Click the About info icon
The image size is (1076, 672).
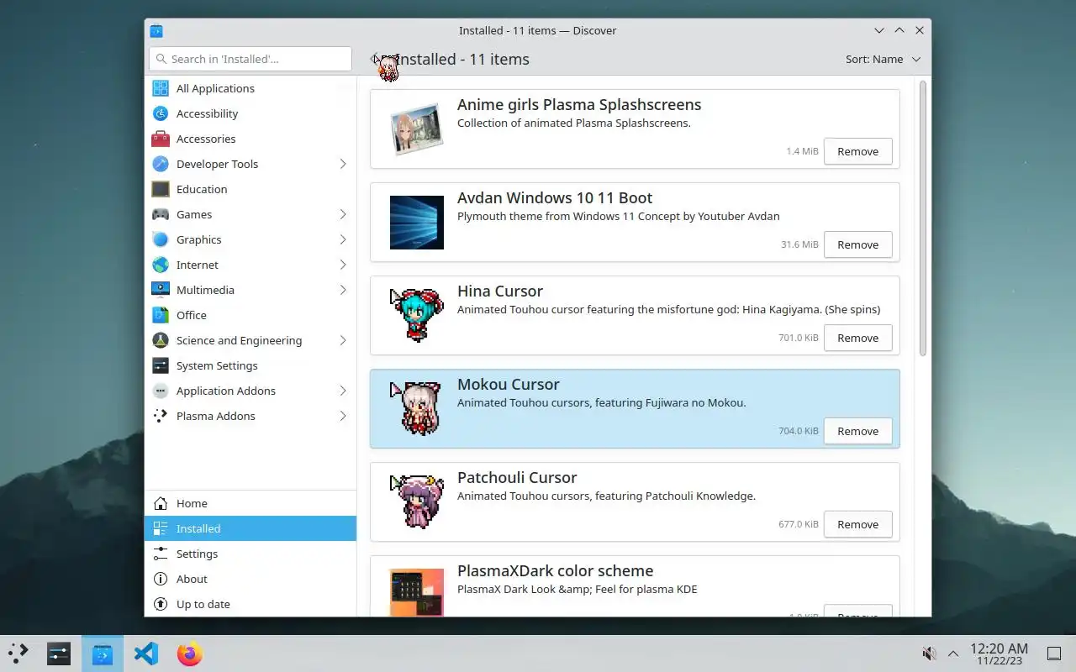coord(161,579)
